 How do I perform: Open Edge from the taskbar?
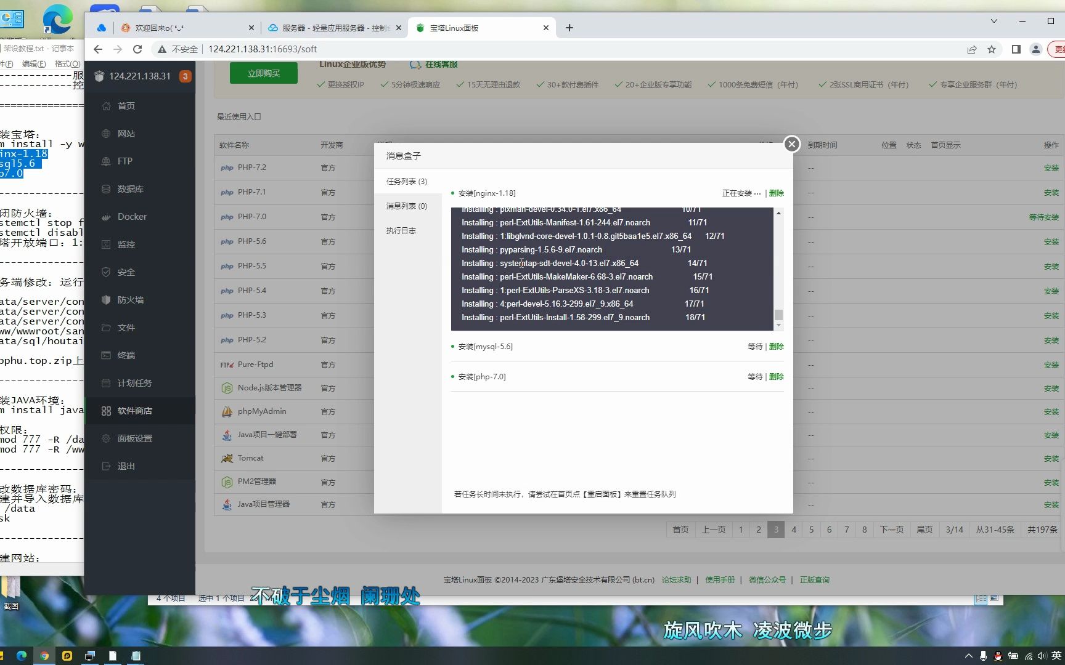[22, 656]
